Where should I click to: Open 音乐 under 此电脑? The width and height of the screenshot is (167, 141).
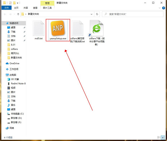[x=13, y=105]
